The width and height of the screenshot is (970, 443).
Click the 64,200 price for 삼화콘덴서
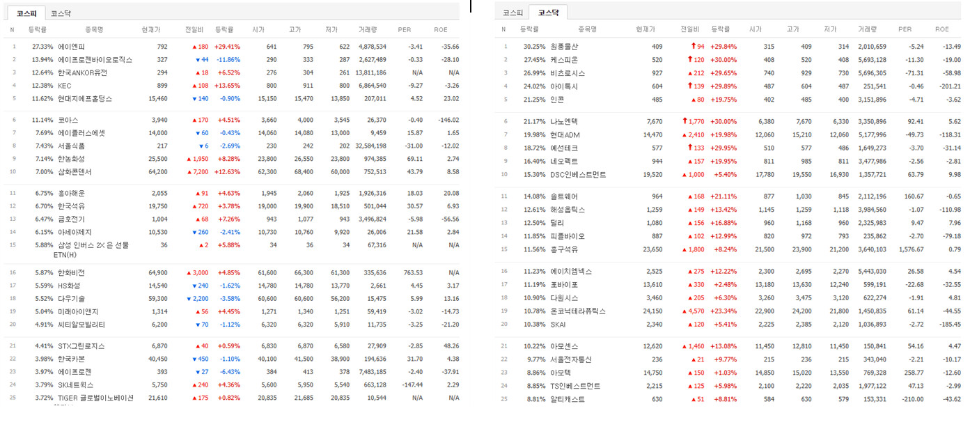[x=158, y=172]
